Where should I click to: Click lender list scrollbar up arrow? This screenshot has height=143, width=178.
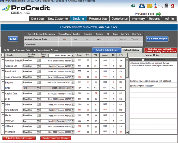coord(127,59)
